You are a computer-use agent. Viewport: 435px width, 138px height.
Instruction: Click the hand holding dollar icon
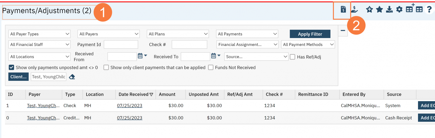point(354,10)
